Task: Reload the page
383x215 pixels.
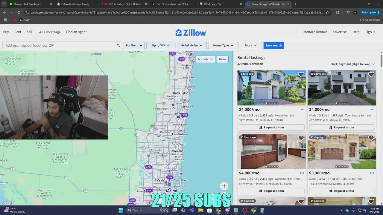Action: click(19, 13)
